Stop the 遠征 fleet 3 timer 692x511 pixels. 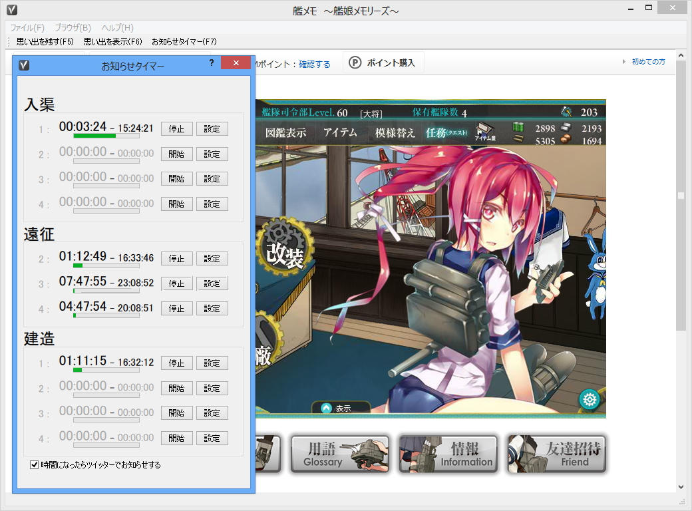(x=176, y=283)
